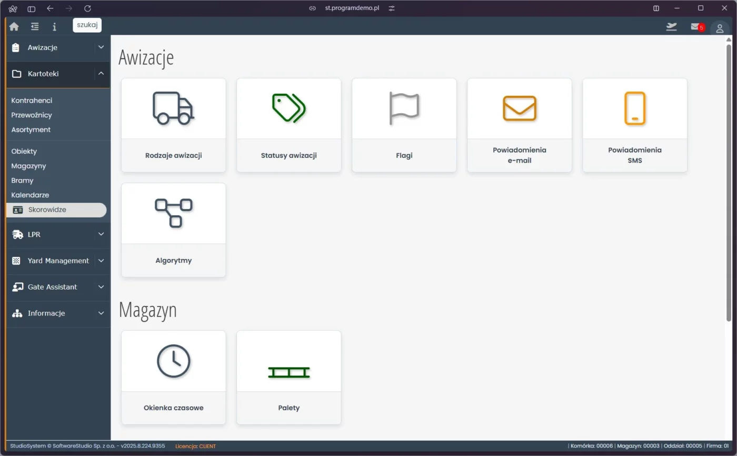The height and width of the screenshot is (456, 737).
Task: Open the Algorytmy tile
Action: tap(173, 230)
